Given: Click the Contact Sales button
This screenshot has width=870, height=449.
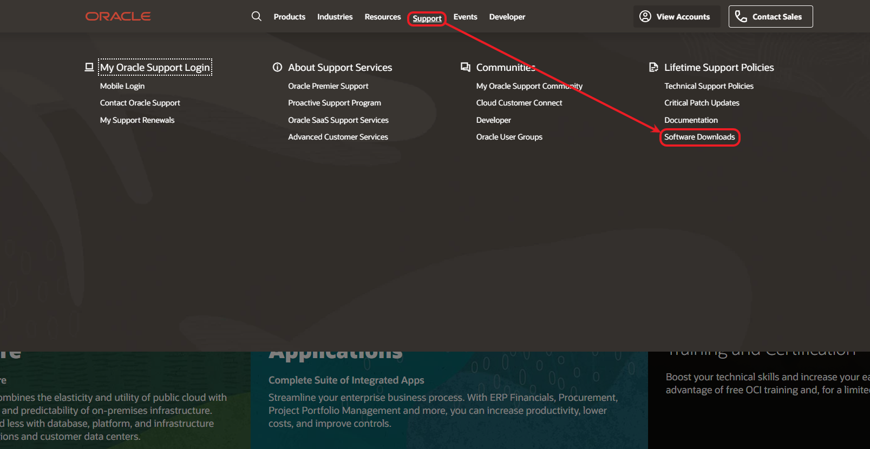Looking at the screenshot, I should tap(770, 16).
